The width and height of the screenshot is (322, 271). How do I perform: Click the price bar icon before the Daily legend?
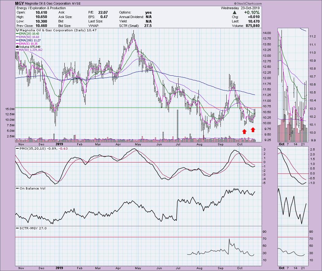pyautogui.click(x=17, y=30)
